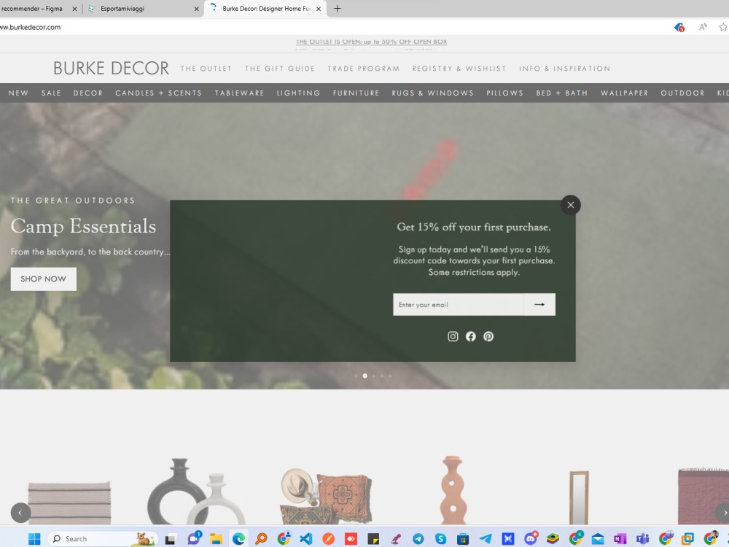This screenshot has height=547, width=729.
Task: Open Microsoft Edge on the taskbar
Action: 238,539
